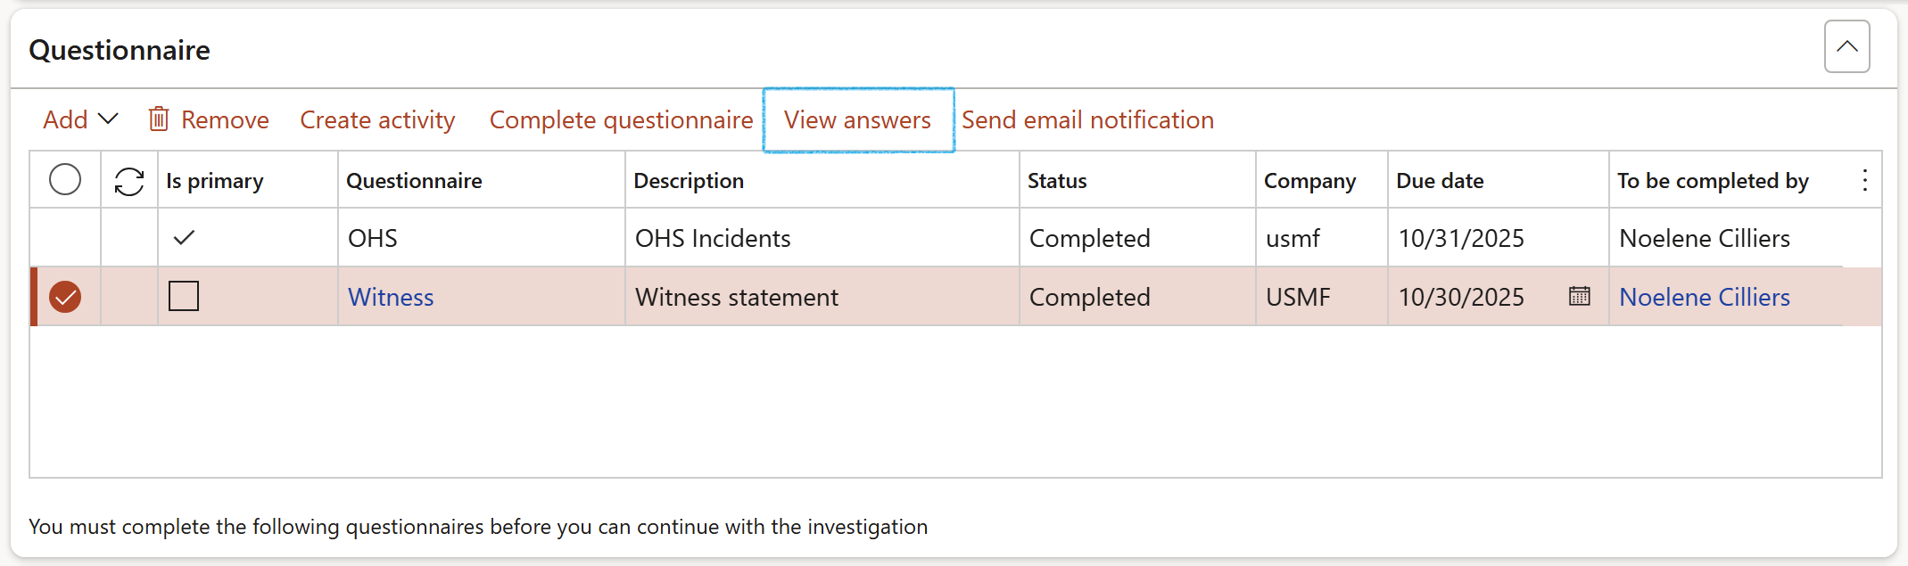
Task: Open the Due date calendar picker
Action: point(1579,296)
